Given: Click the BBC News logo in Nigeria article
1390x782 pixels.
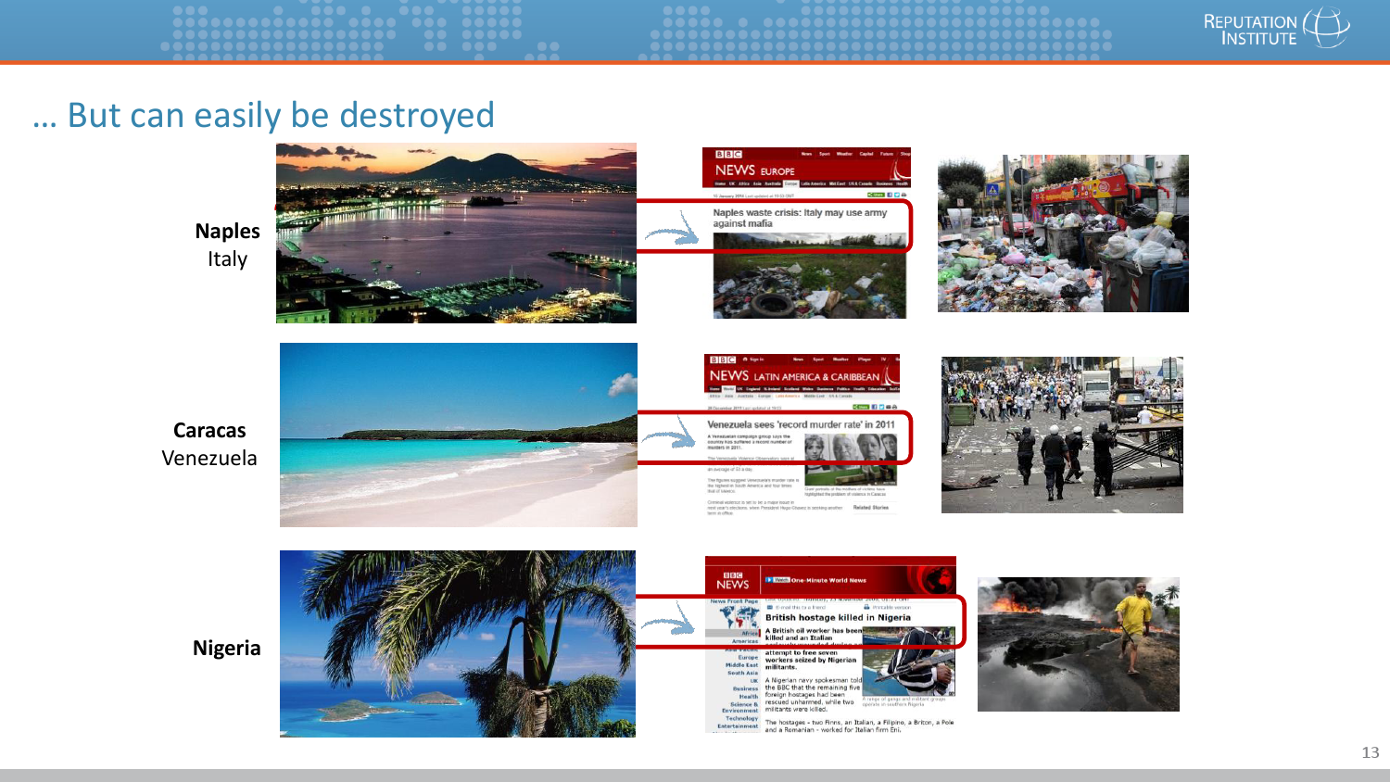Looking at the screenshot, I should pyautogui.click(x=732, y=581).
